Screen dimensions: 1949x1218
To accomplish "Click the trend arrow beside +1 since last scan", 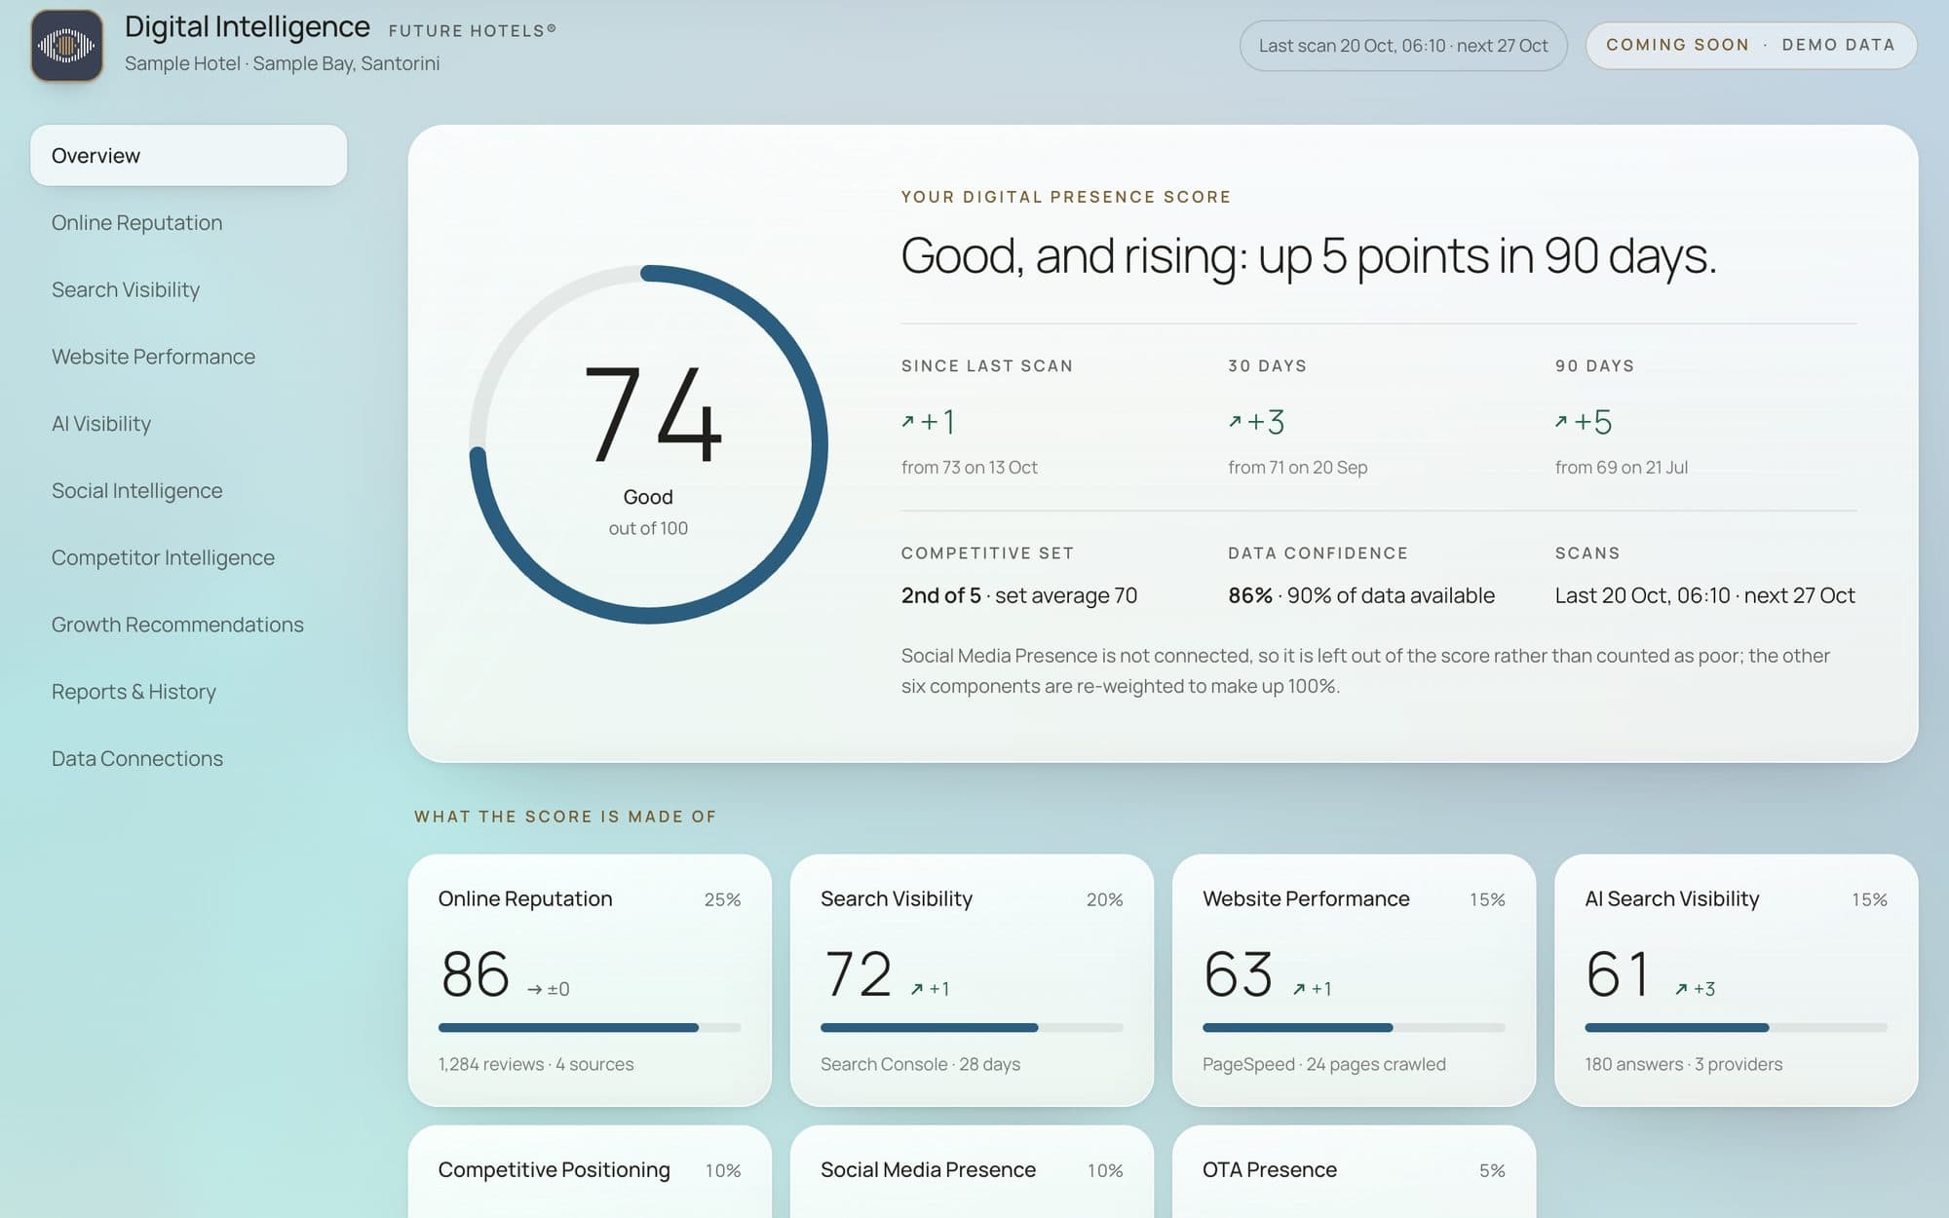I will pos(908,421).
